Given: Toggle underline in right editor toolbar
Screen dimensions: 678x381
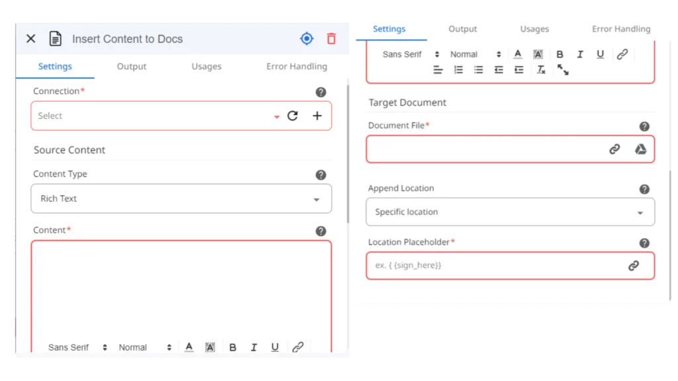Looking at the screenshot, I should [600, 54].
